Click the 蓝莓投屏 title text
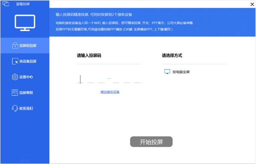 point(23,4)
